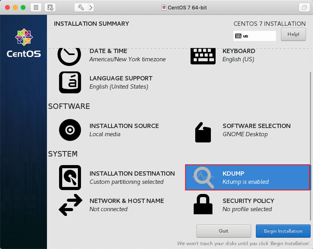This screenshot has height=249, width=313.
Task: Open Installation Destination hard disk icon
Action: (70, 178)
